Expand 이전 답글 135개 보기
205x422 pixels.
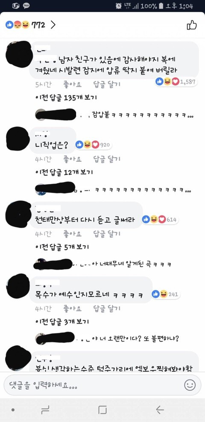point(66,98)
